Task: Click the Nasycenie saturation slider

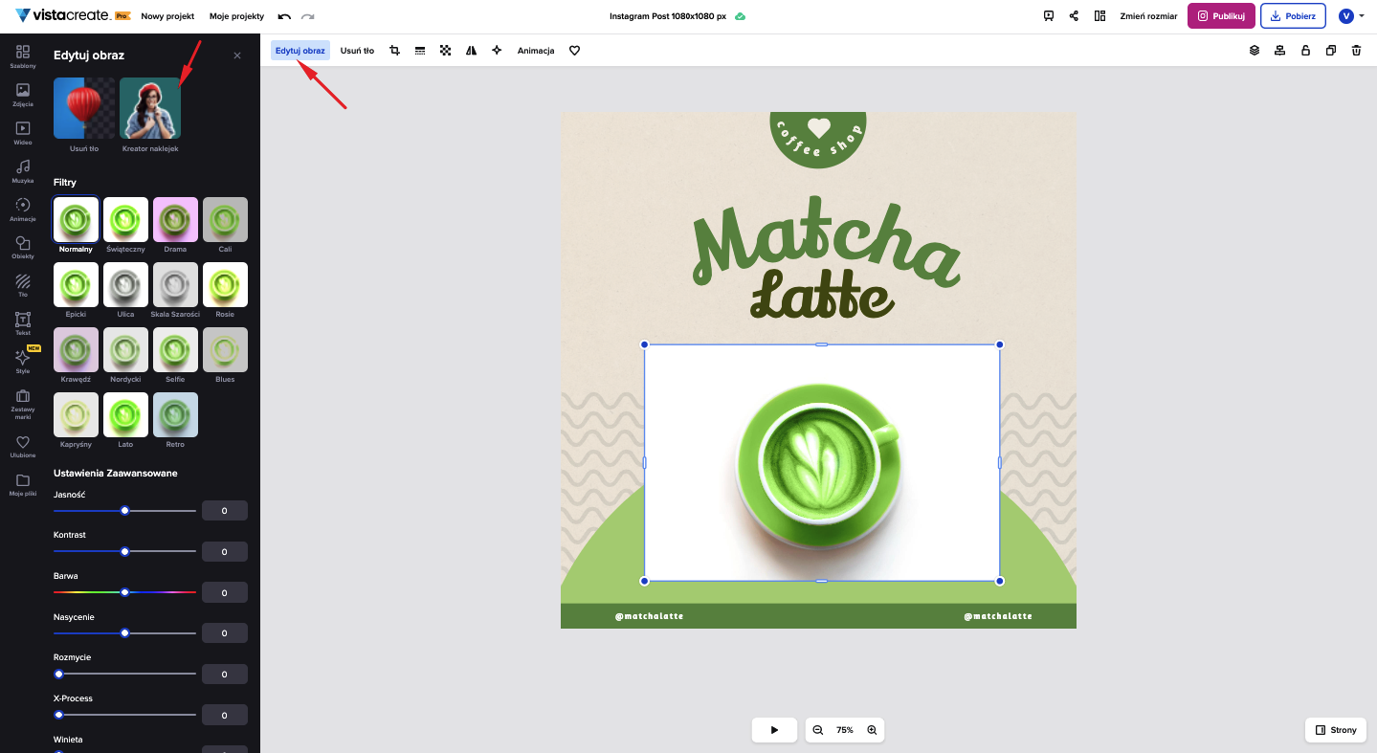Action: [x=124, y=633]
